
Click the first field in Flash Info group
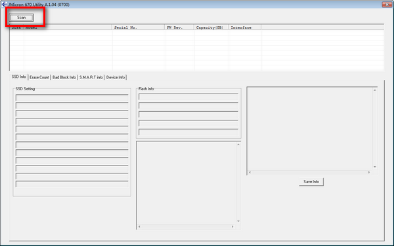188,97
